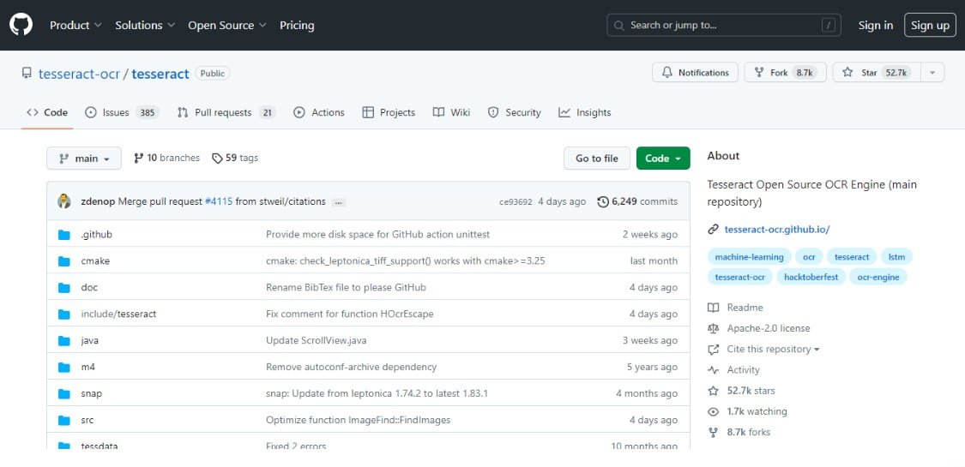Switch to the Projects tab

click(x=389, y=112)
